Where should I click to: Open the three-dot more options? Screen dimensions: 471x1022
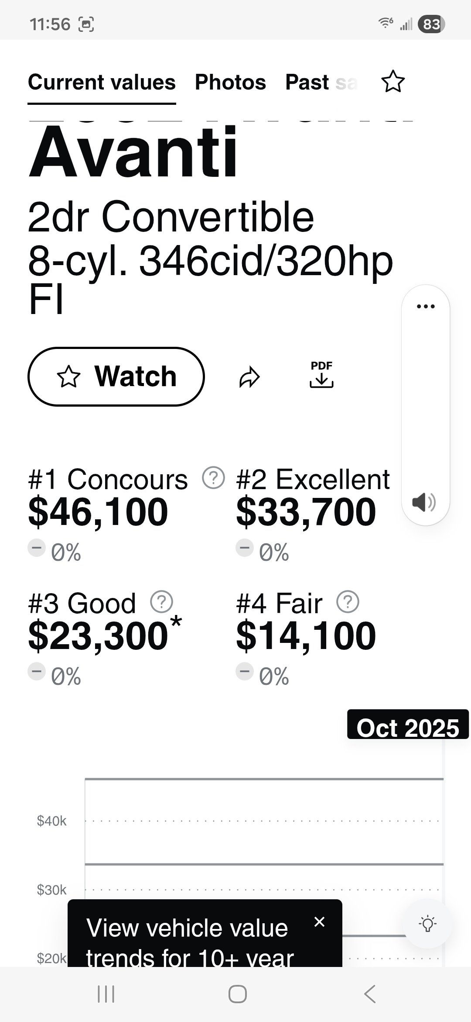426,307
